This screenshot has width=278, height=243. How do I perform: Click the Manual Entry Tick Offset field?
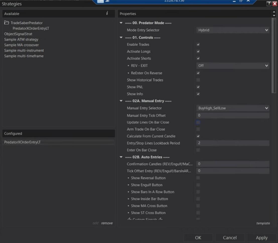pyautogui.click(x=232, y=115)
